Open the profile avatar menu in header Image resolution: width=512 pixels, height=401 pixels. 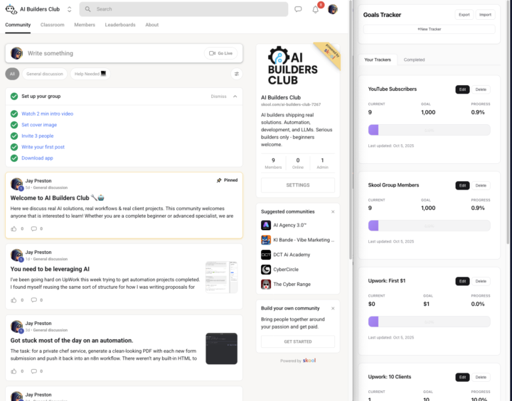pos(333,9)
